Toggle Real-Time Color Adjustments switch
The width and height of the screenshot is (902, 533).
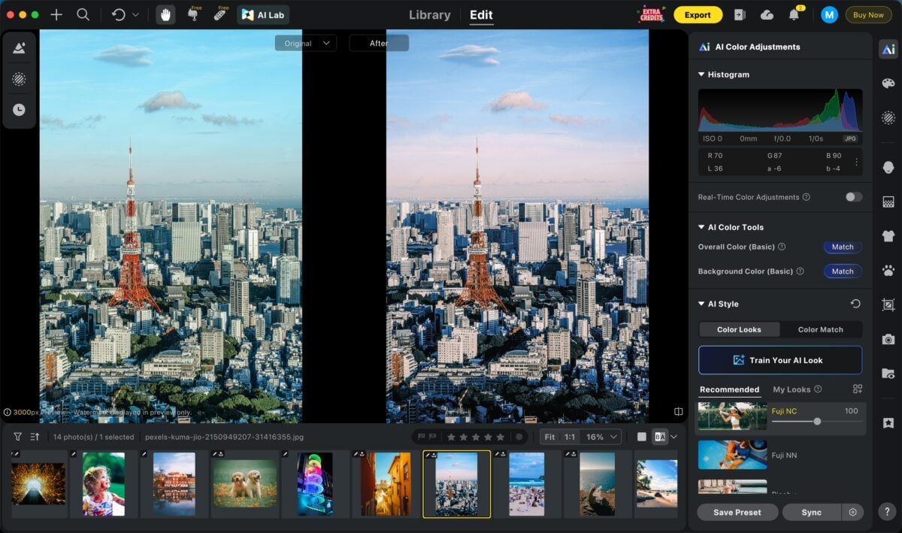pyautogui.click(x=853, y=197)
